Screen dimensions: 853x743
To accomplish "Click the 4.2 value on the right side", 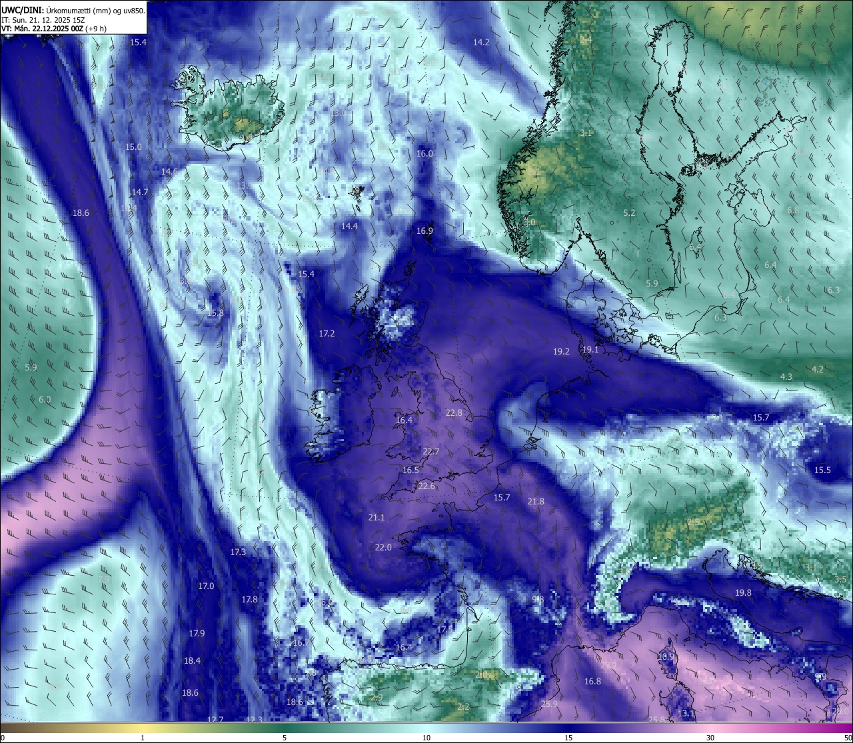I will pyautogui.click(x=818, y=369).
